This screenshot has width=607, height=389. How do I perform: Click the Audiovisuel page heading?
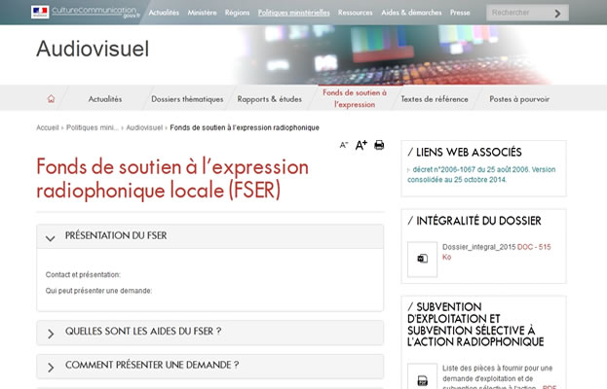coord(93,49)
